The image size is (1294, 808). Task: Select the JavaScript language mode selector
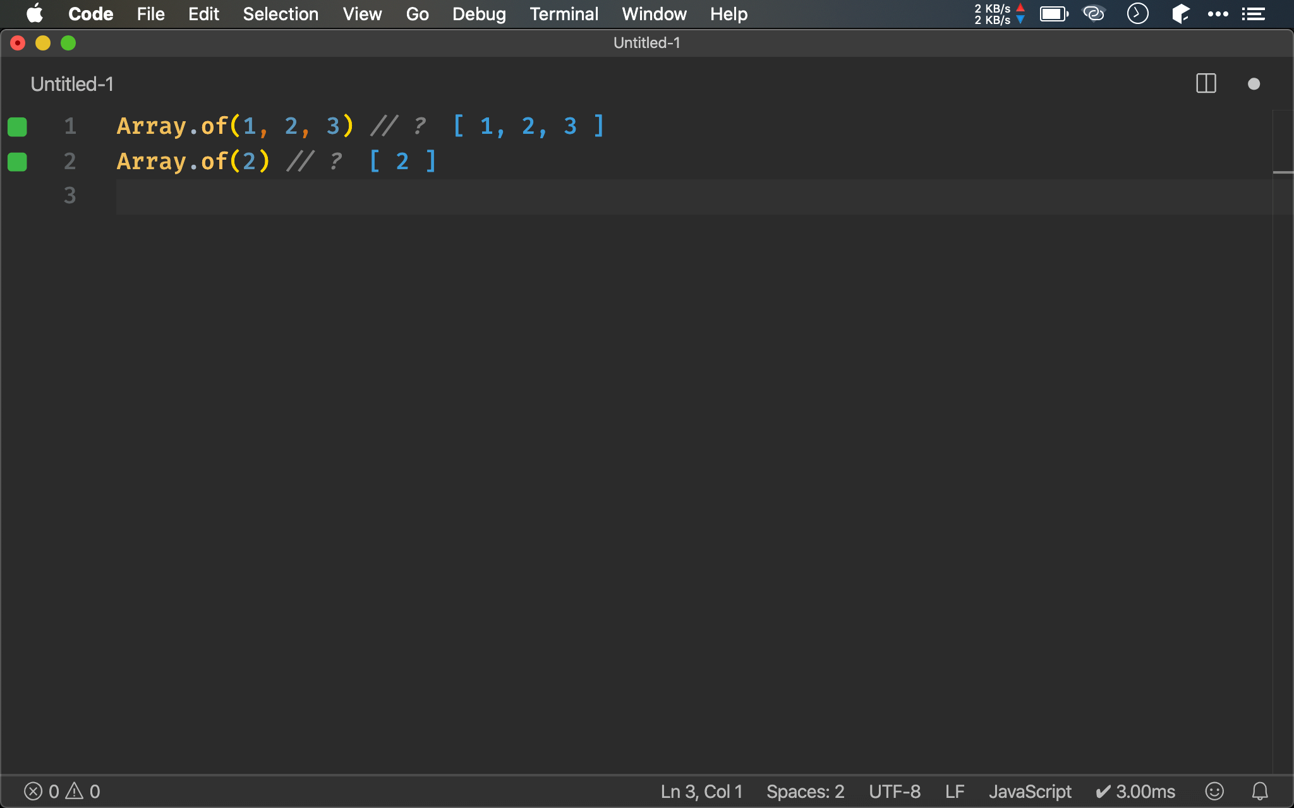tap(1030, 791)
